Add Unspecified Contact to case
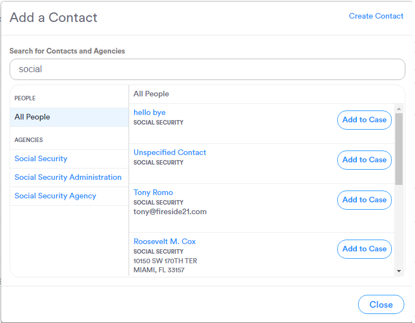415x323 pixels. 364,160
